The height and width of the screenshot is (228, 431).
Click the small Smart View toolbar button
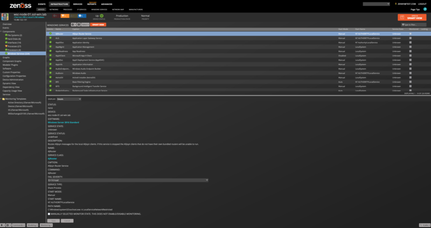pos(98,25)
